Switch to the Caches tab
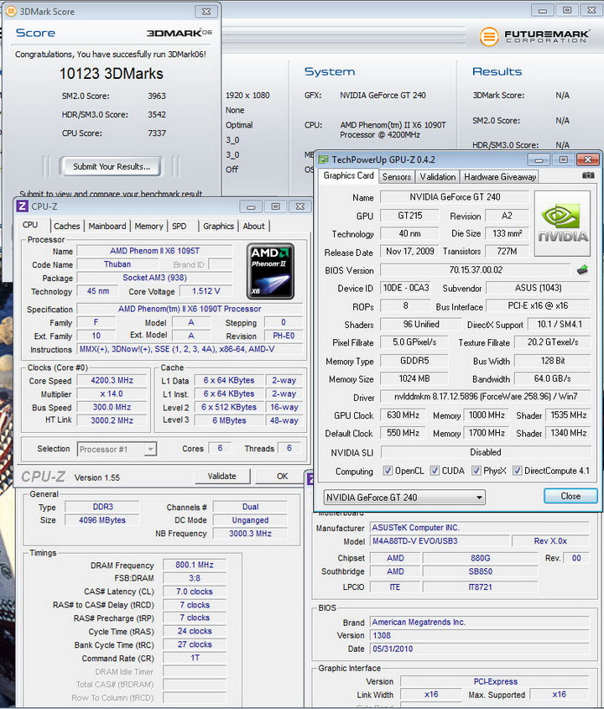 [x=67, y=226]
